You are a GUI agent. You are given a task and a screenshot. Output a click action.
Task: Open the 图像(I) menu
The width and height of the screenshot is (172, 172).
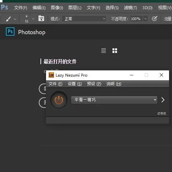[x=57, y=8]
